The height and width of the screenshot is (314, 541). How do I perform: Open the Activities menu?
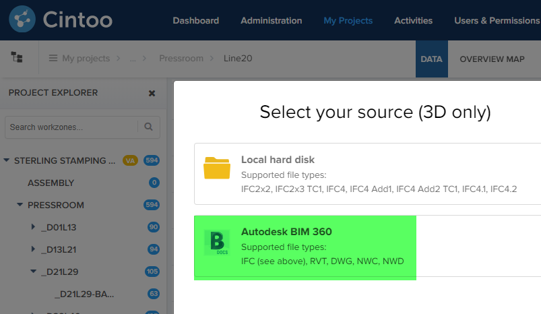(x=414, y=21)
